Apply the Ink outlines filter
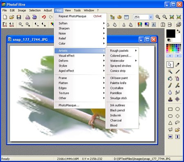The width and height of the screenshot is (184, 162). coord(122,105)
